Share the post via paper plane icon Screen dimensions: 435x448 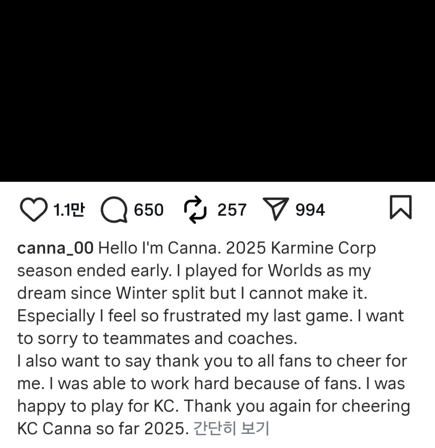click(x=275, y=210)
